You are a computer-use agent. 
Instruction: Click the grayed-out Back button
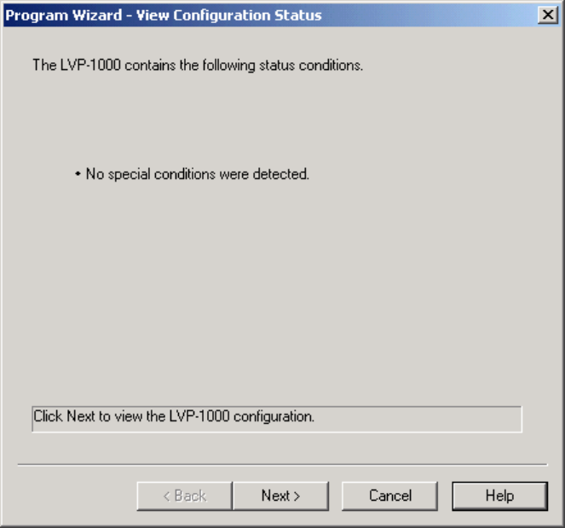[184, 496]
